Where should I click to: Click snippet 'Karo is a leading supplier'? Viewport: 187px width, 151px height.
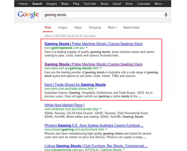click(99, 54)
